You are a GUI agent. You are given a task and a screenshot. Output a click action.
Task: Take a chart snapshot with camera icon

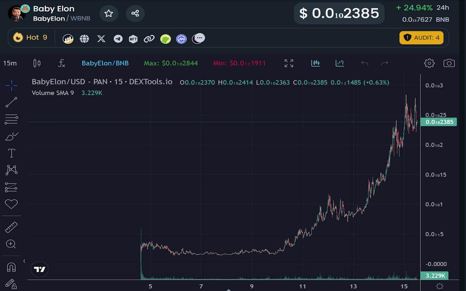pos(449,63)
